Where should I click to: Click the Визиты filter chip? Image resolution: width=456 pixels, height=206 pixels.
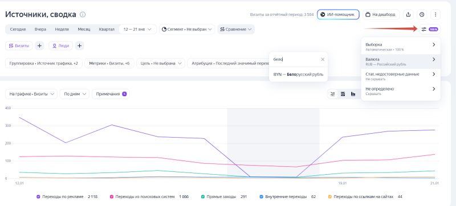tap(19, 46)
